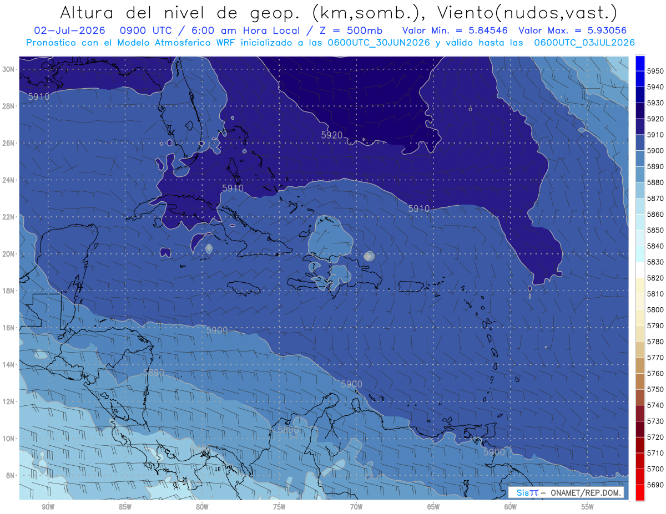Click the '70W' longitude axis label
Image resolution: width=666 pixels, height=514 pixels.
coord(356,507)
